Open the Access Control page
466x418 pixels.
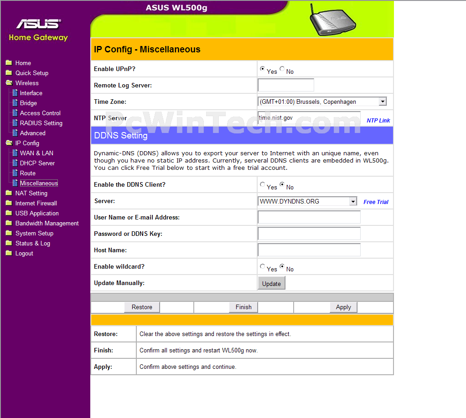click(x=40, y=113)
